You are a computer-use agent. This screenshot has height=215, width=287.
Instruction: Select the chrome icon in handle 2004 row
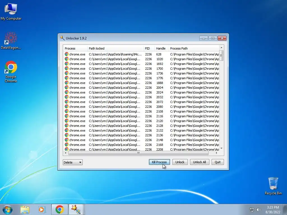point(67,87)
